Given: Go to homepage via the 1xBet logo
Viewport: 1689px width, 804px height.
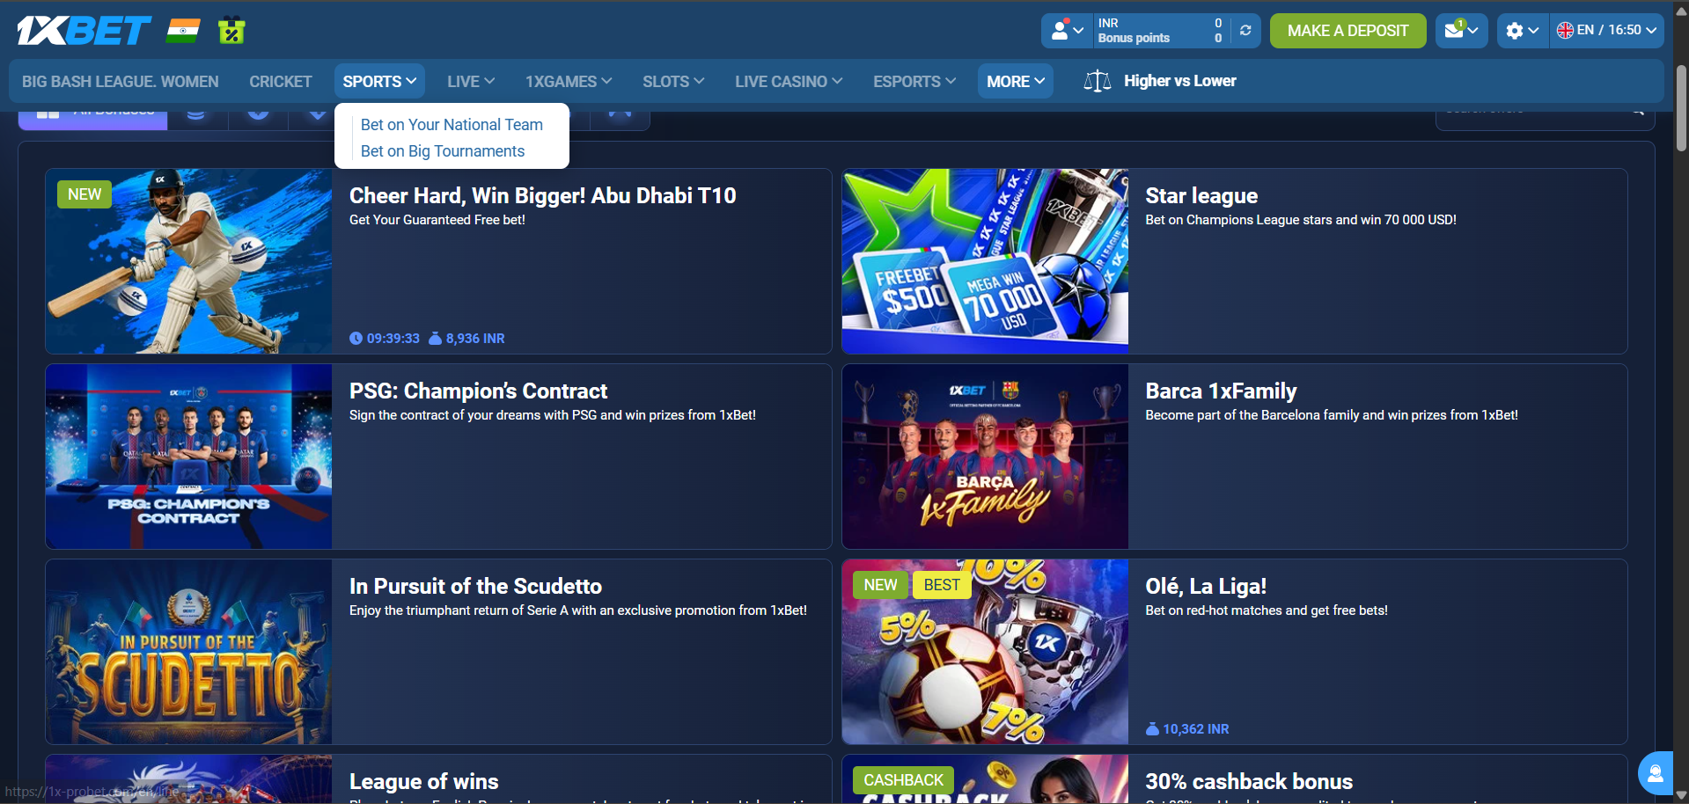Looking at the screenshot, I should coord(84,29).
